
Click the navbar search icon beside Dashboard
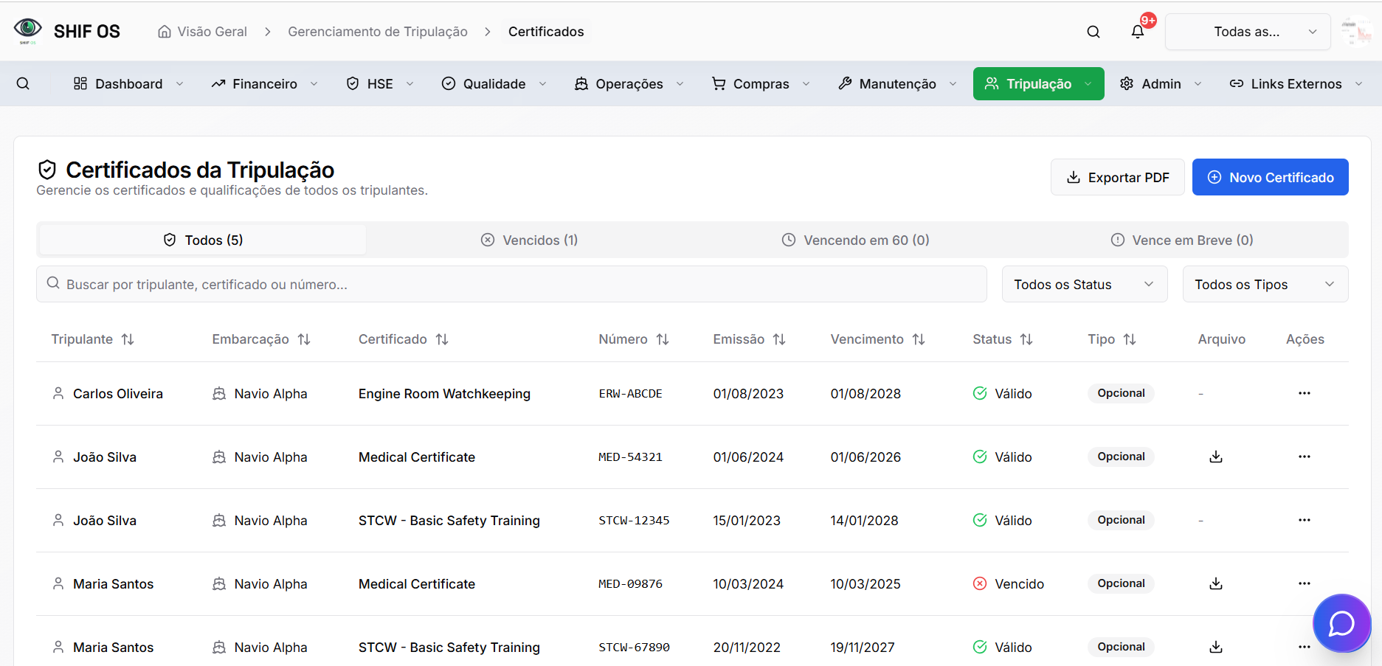pyautogui.click(x=23, y=84)
